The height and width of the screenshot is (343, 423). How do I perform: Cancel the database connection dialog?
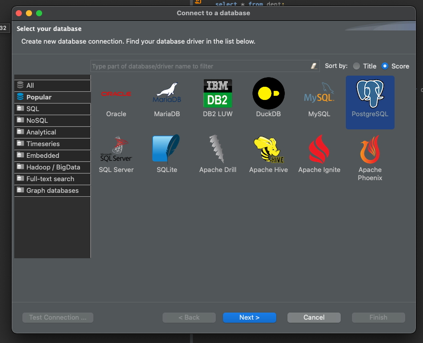314,318
